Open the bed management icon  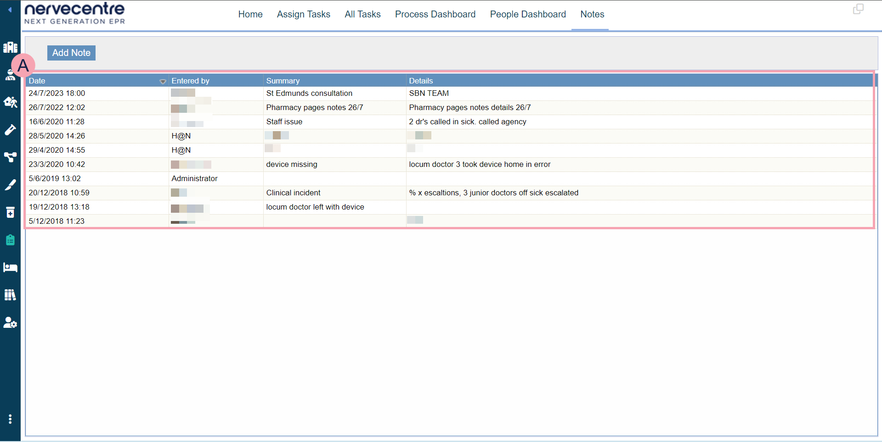(10, 267)
